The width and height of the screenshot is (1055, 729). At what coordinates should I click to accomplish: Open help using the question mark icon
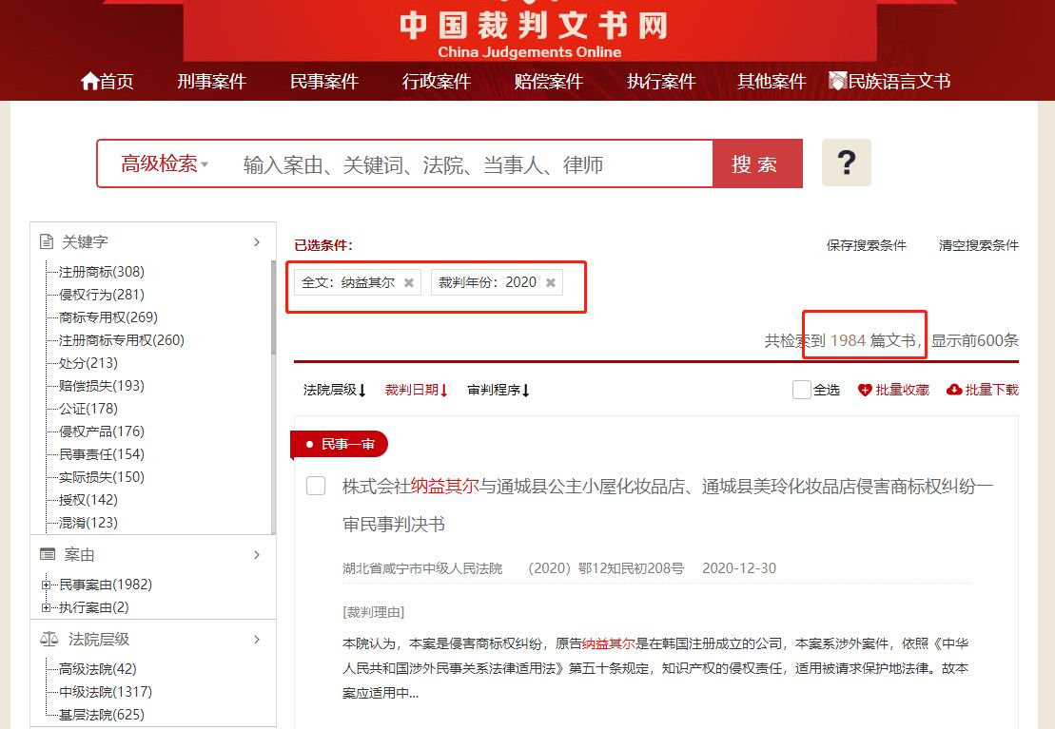[x=846, y=163]
